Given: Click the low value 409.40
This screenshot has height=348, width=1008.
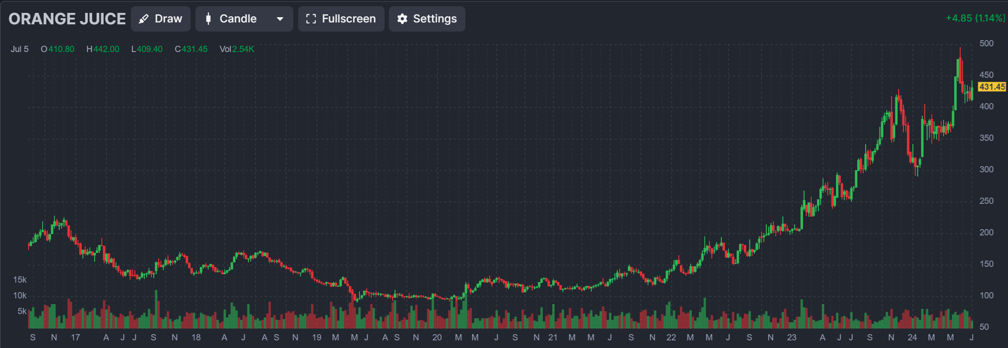Looking at the screenshot, I should point(150,49).
